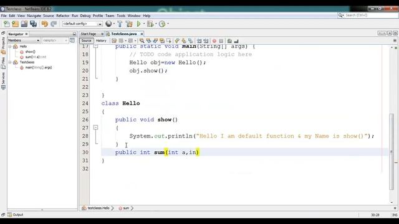Click the editor vertical scrollbar thumb
The width and height of the screenshot is (399, 224).
[x=392, y=152]
